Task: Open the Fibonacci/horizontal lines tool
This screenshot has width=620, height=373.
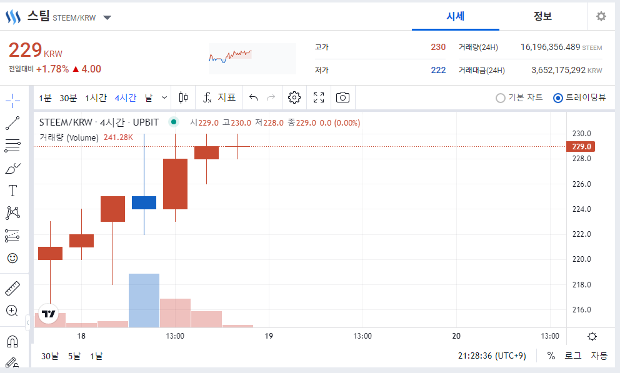Action: (x=12, y=146)
